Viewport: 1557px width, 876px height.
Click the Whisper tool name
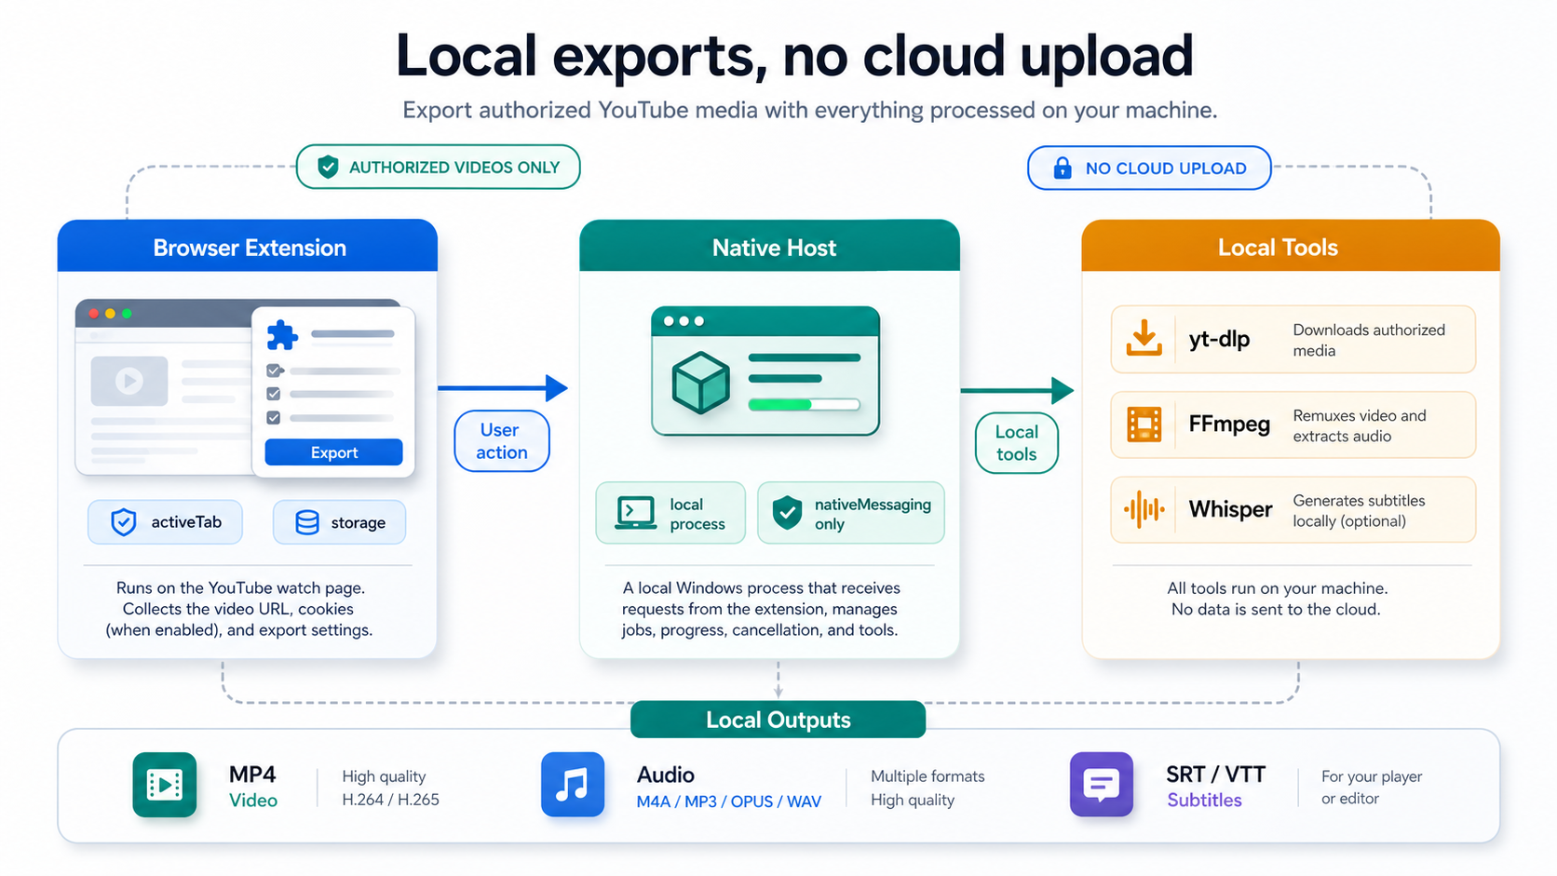click(x=1230, y=509)
